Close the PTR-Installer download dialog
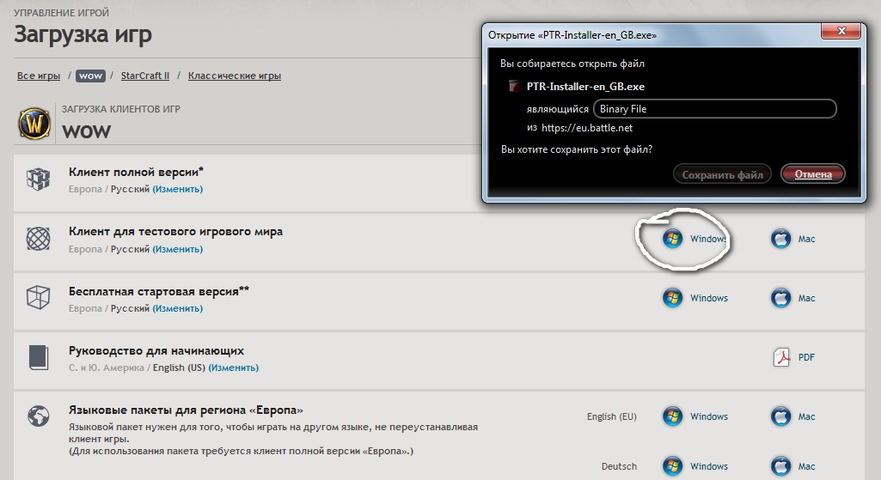This screenshot has width=881, height=480. click(x=841, y=31)
